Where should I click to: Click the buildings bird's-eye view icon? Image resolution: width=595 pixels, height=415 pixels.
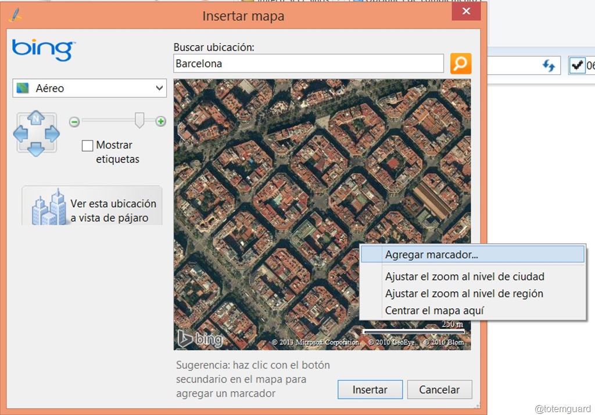pyautogui.click(x=49, y=208)
